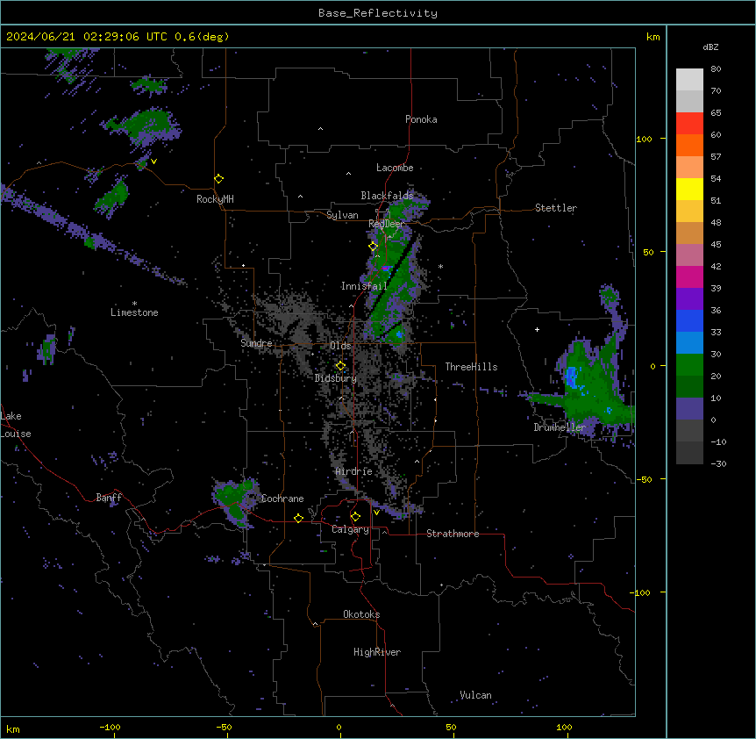This screenshot has height=739, width=756.
Task: Click the Limestone label
Action: tap(134, 312)
